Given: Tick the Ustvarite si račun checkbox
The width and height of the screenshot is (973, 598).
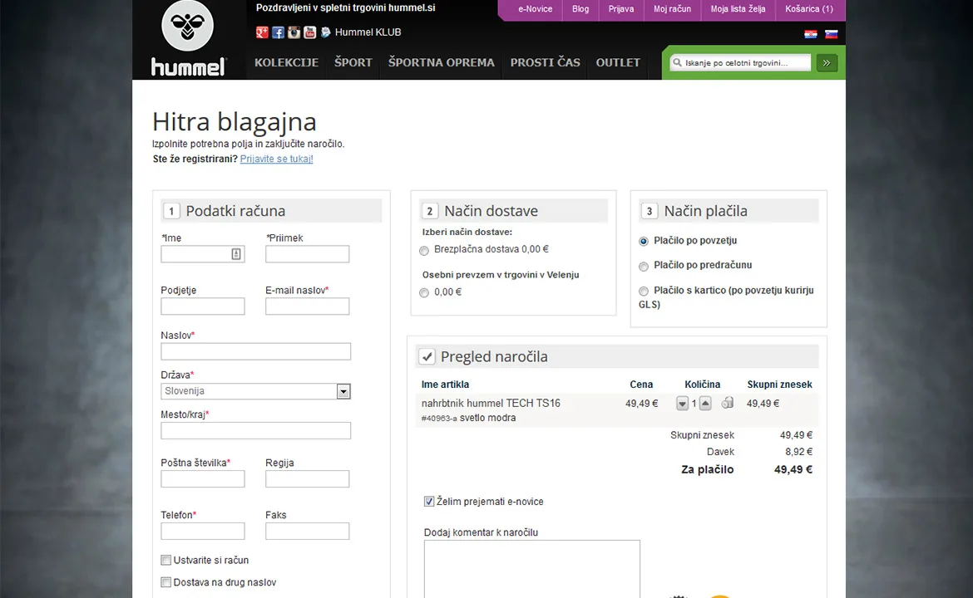Looking at the screenshot, I should (165, 560).
